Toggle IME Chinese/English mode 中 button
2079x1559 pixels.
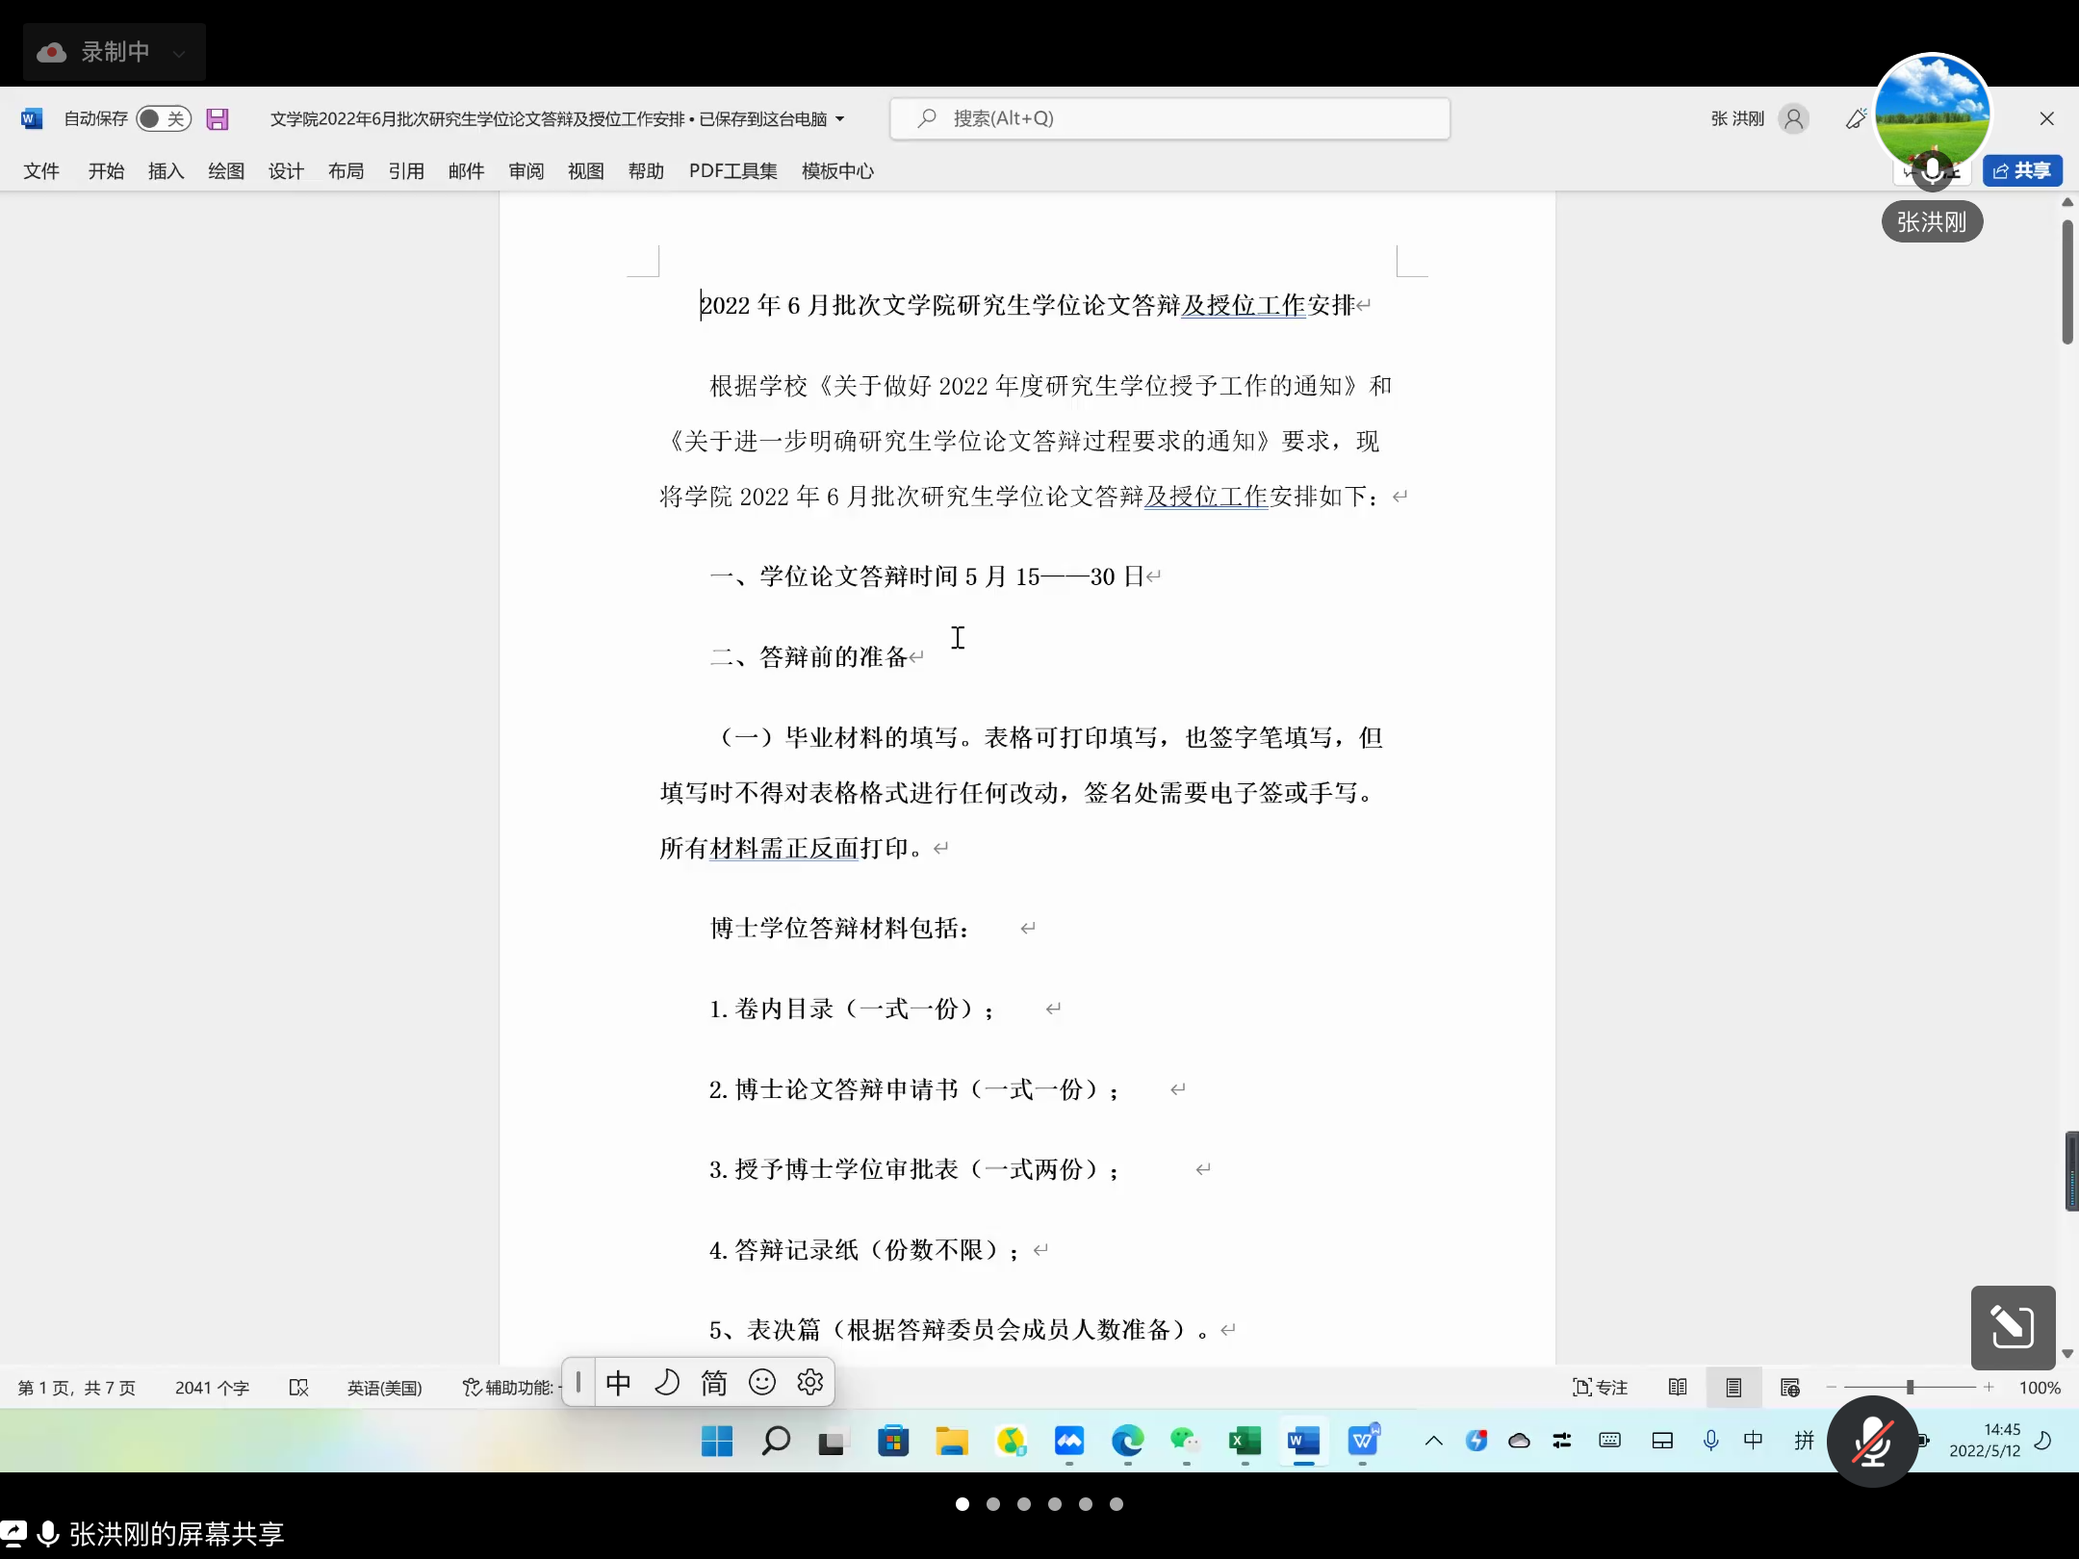[x=618, y=1383]
